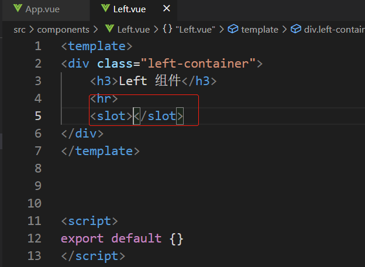Image resolution: width=365 pixels, height=267 pixels.
Task: Click line number 5 in gutter
Action: coord(38,116)
